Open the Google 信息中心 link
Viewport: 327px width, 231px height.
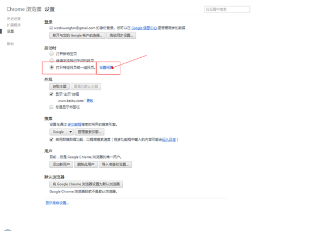pos(144,28)
